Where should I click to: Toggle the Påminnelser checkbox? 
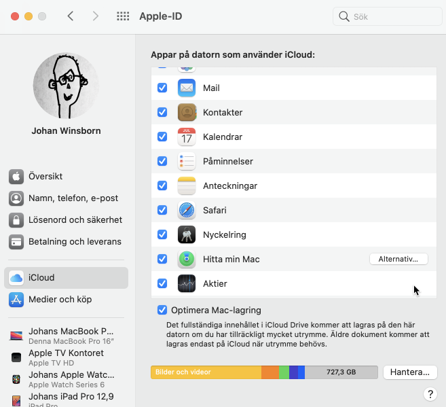162,162
